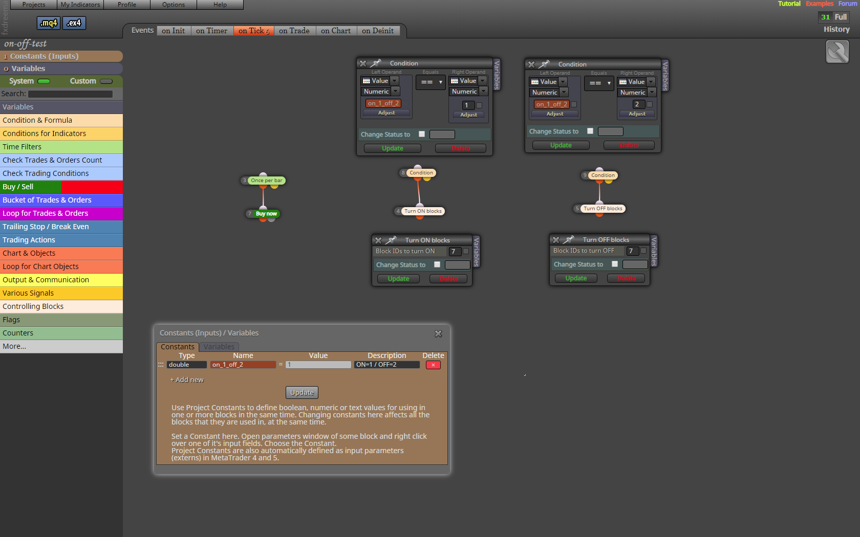Image resolution: width=860 pixels, height=537 pixels.
Task: Click Variables side tab of Turn ON blocks panel
Action: pos(476,252)
